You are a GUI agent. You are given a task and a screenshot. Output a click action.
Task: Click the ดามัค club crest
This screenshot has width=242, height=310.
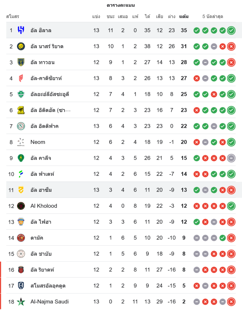tap(21, 238)
